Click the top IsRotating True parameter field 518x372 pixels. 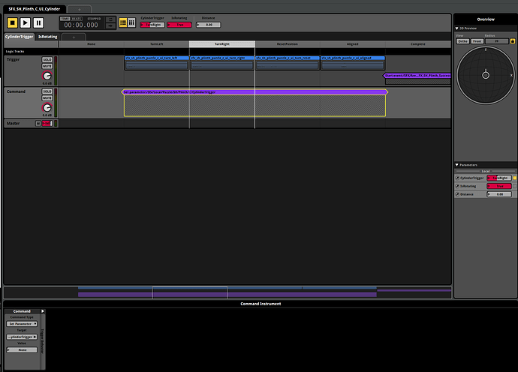point(179,25)
